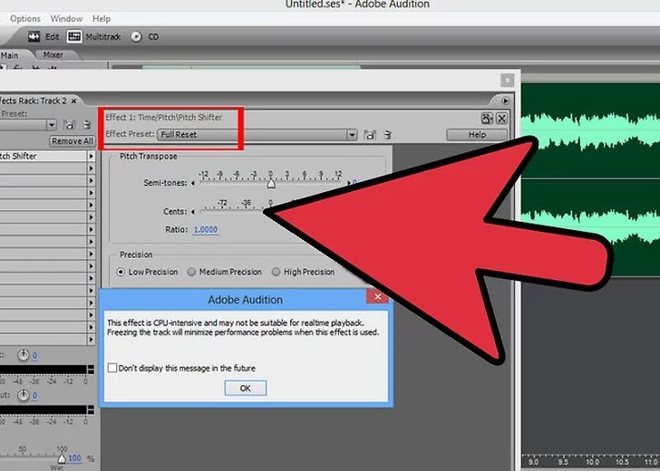Click the Pitch Transpose group label
The width and height of the screenshot is (660, 471).
(x=148, y=156)
